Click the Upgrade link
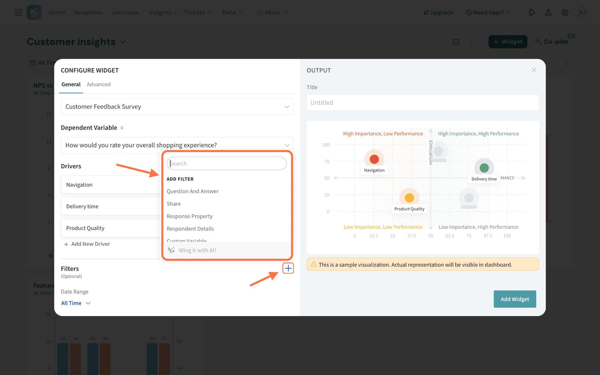 pyautogui.click(x=439, y=12)
